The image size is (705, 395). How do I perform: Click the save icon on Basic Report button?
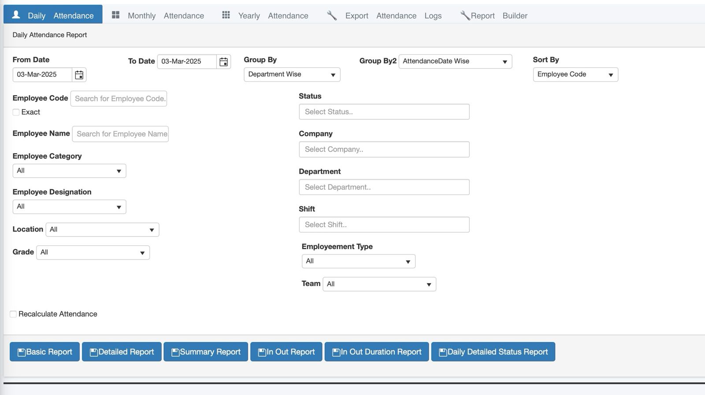pyautogui.click(x=21, y=352)
